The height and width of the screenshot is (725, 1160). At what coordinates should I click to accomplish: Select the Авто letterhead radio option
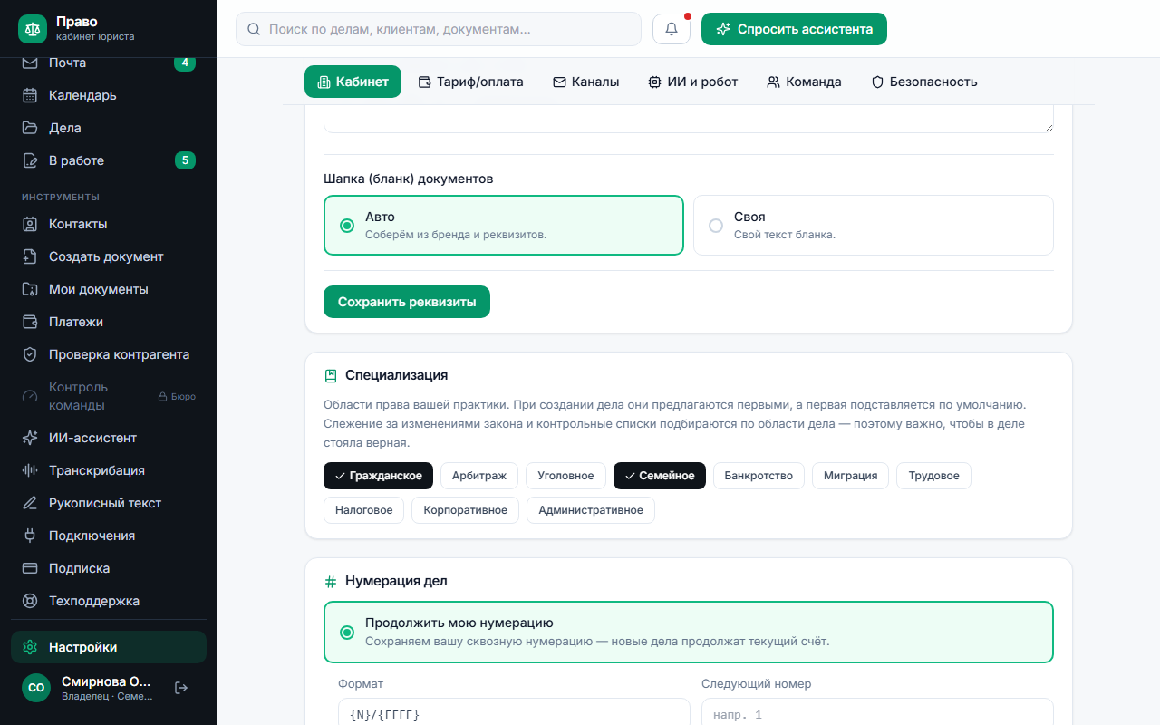(x=504, y=226)
